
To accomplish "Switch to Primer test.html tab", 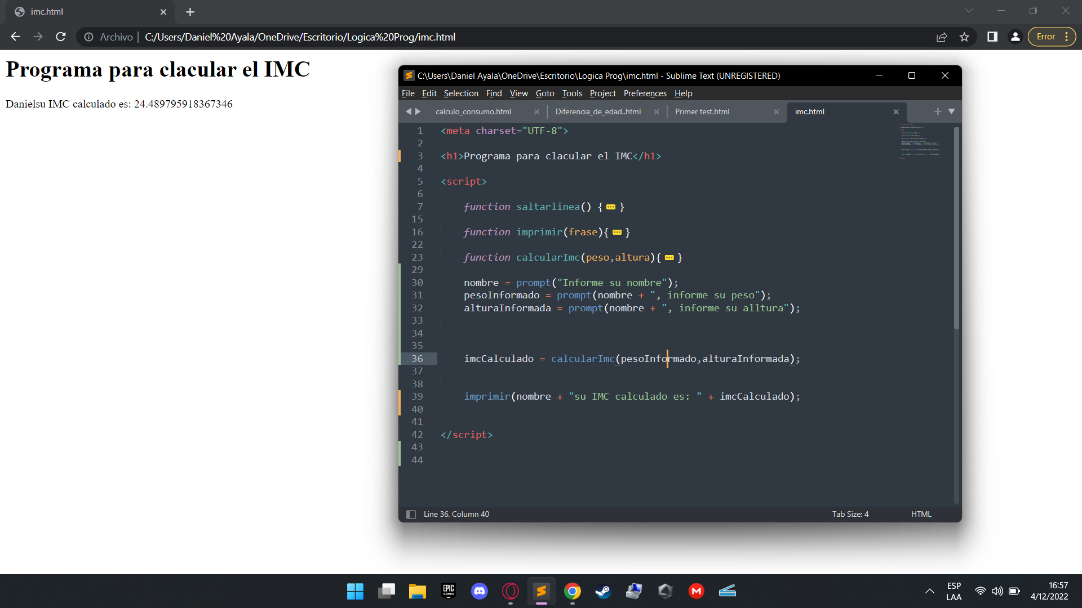I will 702,111.
